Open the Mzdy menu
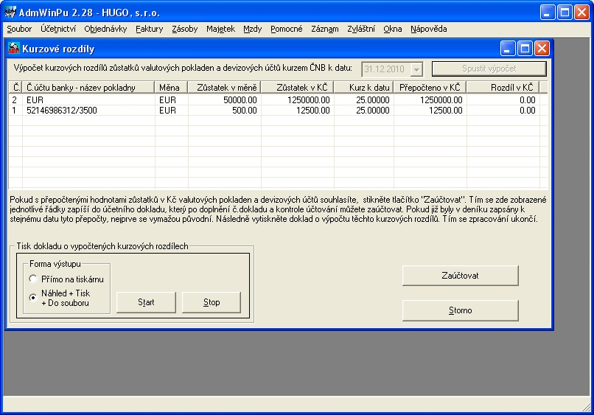Viewport: 594px width, 415px height. pos(252,29)
